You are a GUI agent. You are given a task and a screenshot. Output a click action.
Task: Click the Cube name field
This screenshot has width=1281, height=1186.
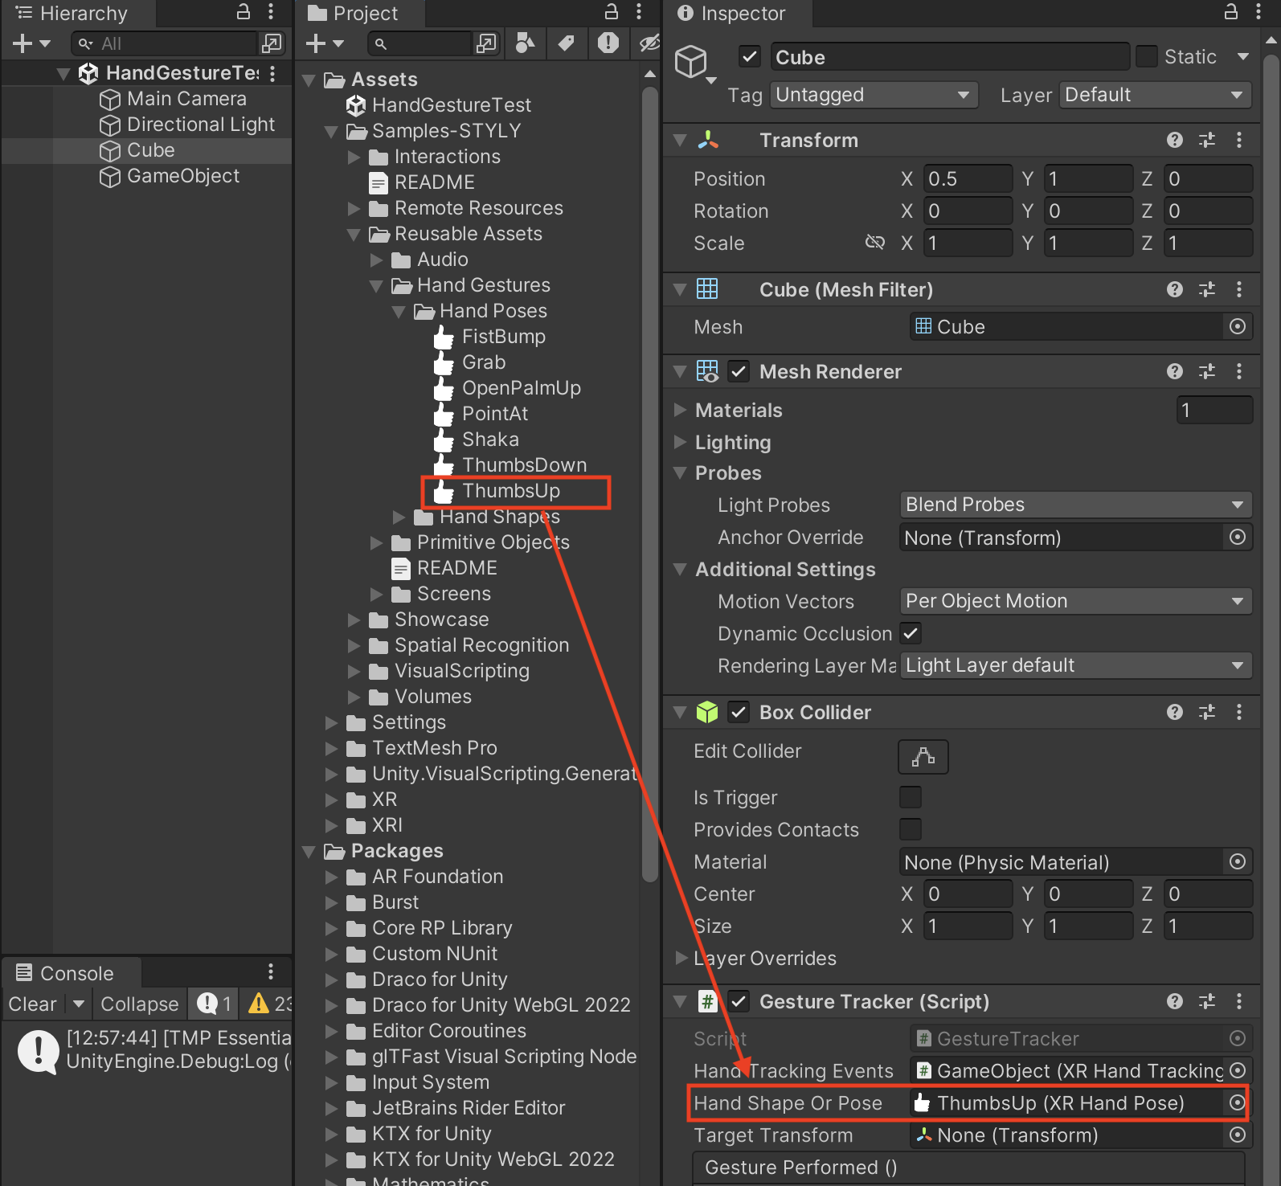[x=950, y=57]
